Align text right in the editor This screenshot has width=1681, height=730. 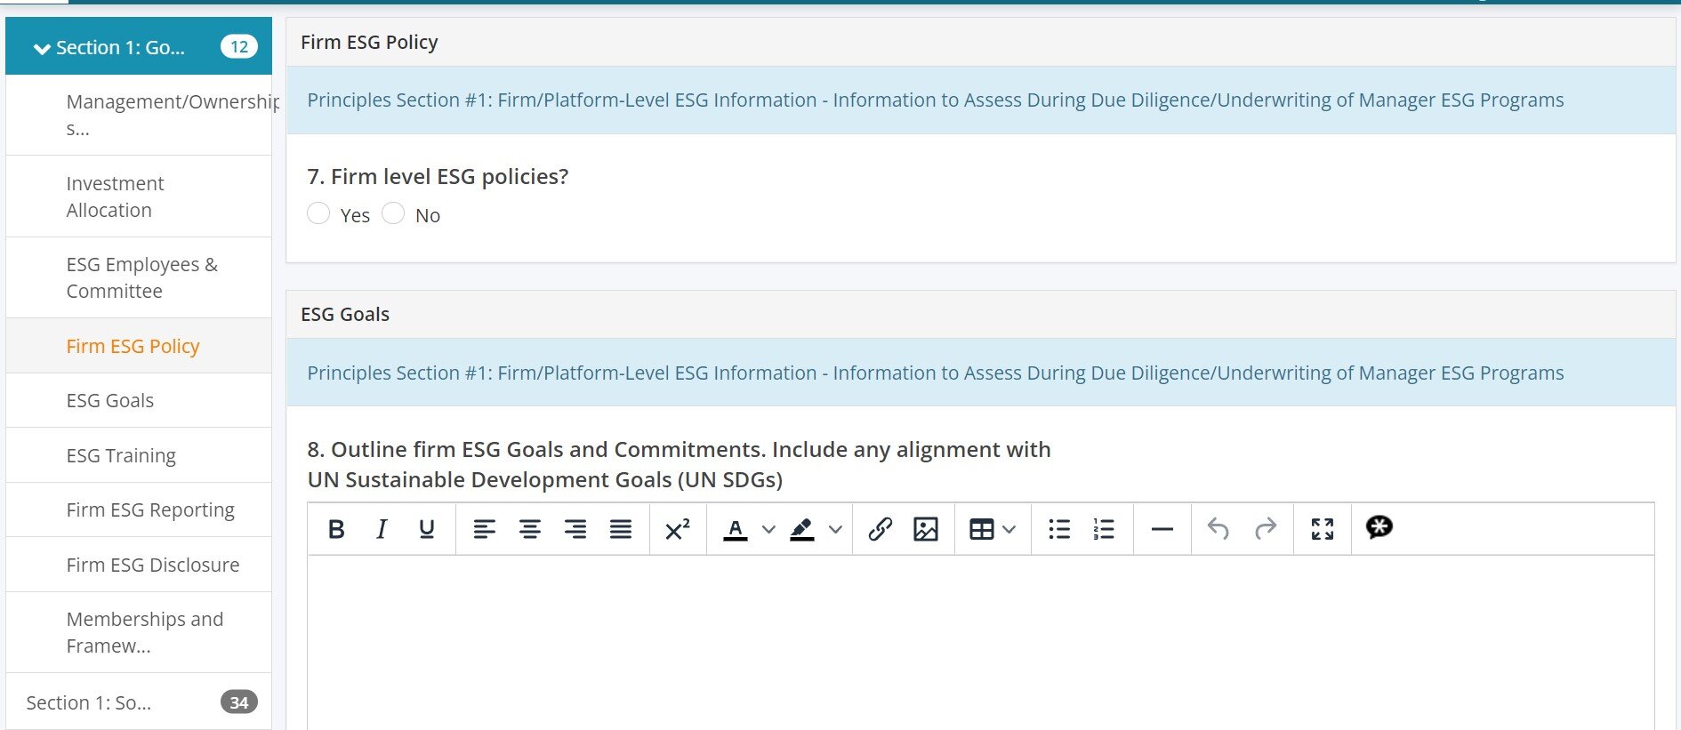pos(575,529)
